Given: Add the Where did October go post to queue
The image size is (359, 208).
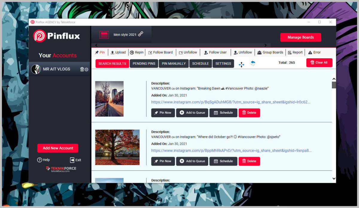Looking at the screenshot, I should pos(192,161).
